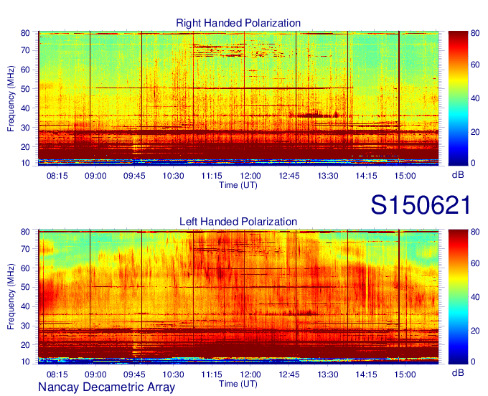Click the 70 MHz frequency tick of the Right Handed plot
Screen dimensions: 488x396
click(x=26, y=50)
